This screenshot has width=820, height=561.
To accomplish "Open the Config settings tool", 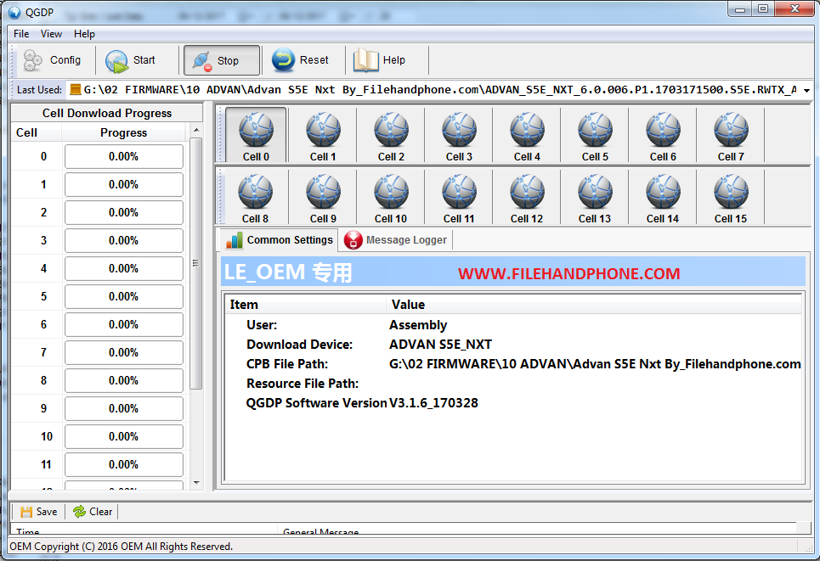I will point(53,60).
